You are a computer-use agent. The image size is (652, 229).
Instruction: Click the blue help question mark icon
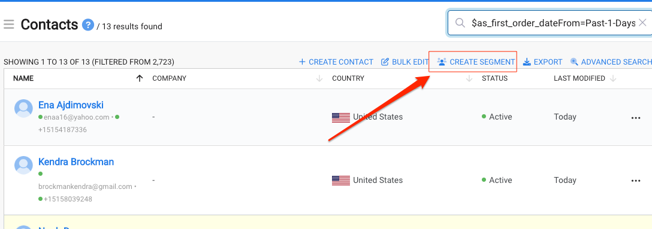(x=87, y=25)
